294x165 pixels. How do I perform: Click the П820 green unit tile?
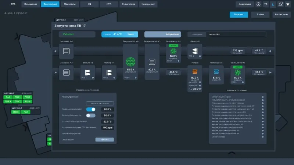point(16,112)
